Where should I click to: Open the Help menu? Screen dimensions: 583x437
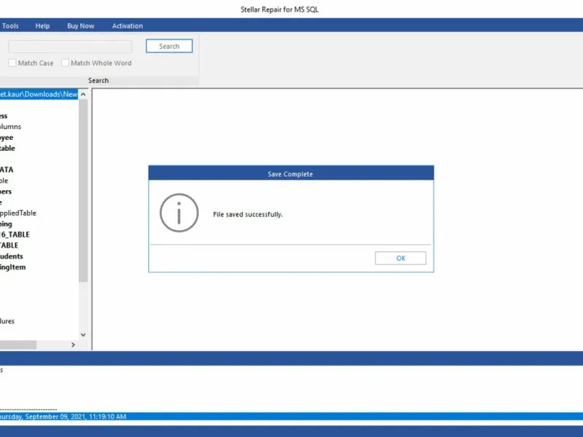tap(42, 26)
